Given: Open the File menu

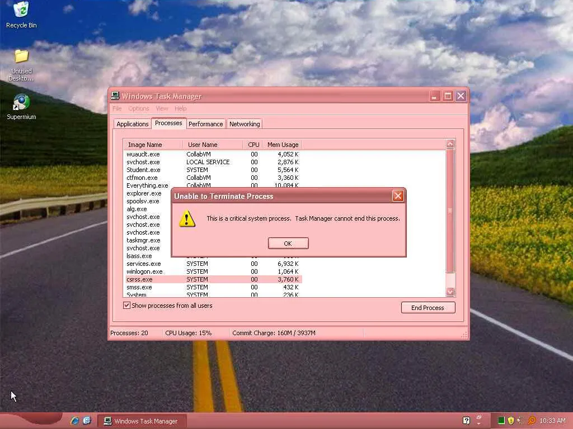Looking at the screenshot, I should tap(117, 108).
